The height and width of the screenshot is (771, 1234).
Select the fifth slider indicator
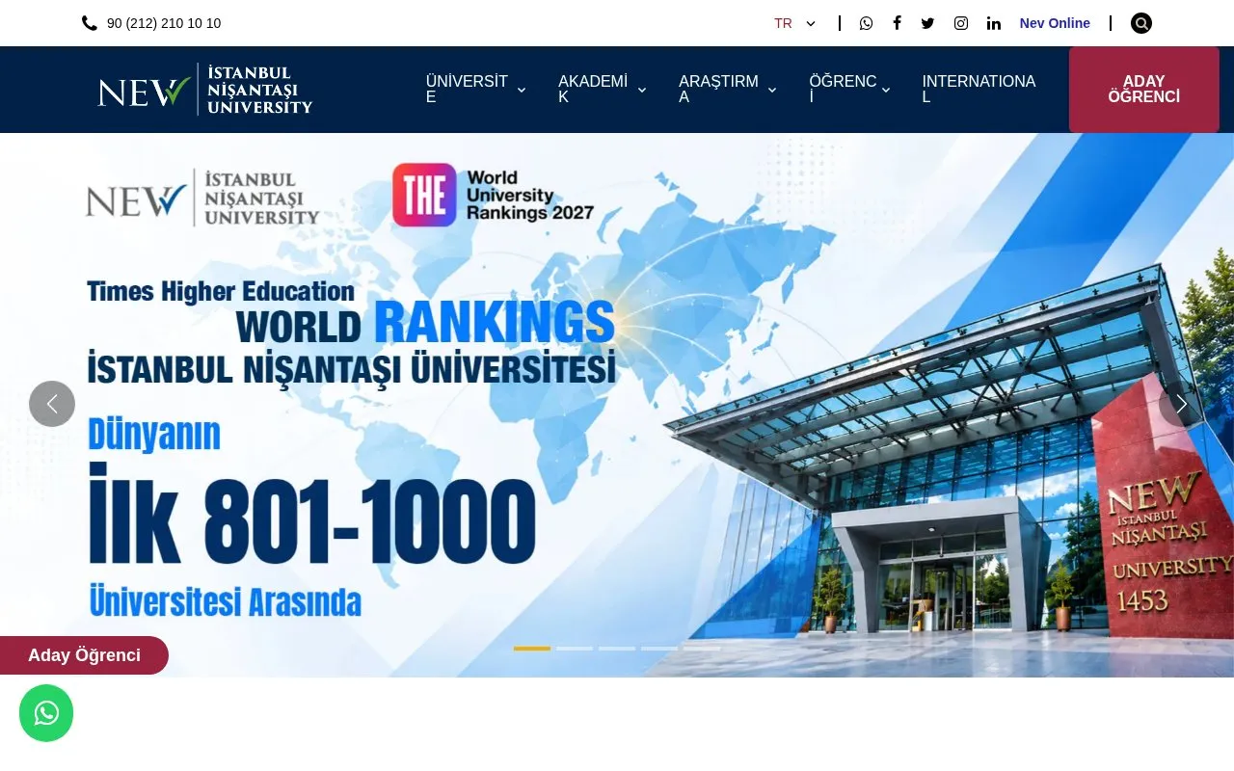pyautogui.click(x=702, y=649)
